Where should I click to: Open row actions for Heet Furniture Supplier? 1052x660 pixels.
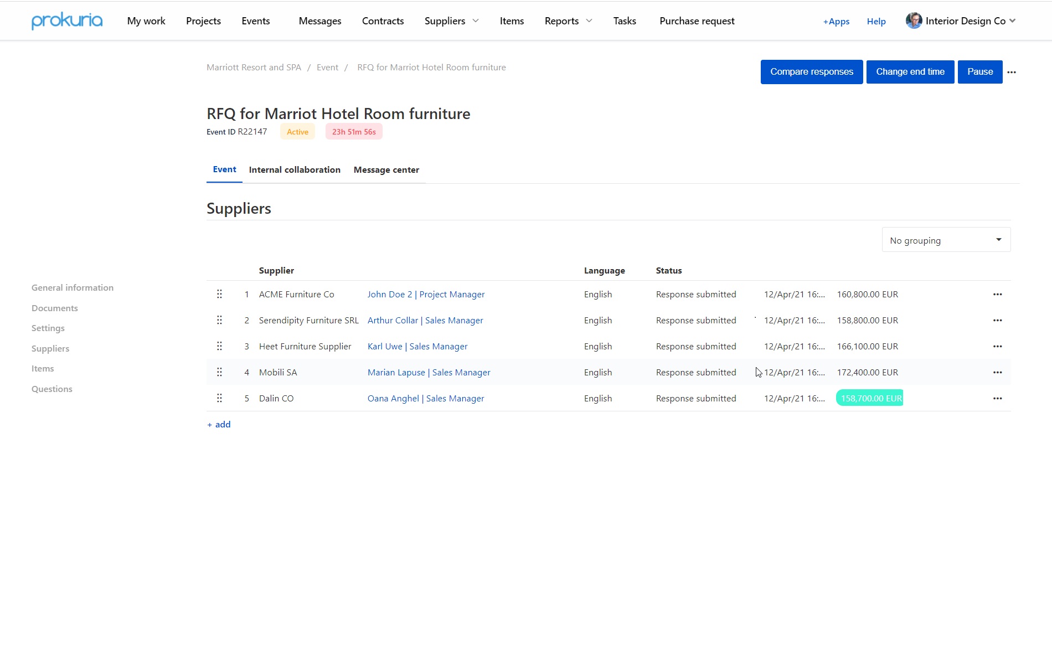pyautogui.click(x=997, y=347)
